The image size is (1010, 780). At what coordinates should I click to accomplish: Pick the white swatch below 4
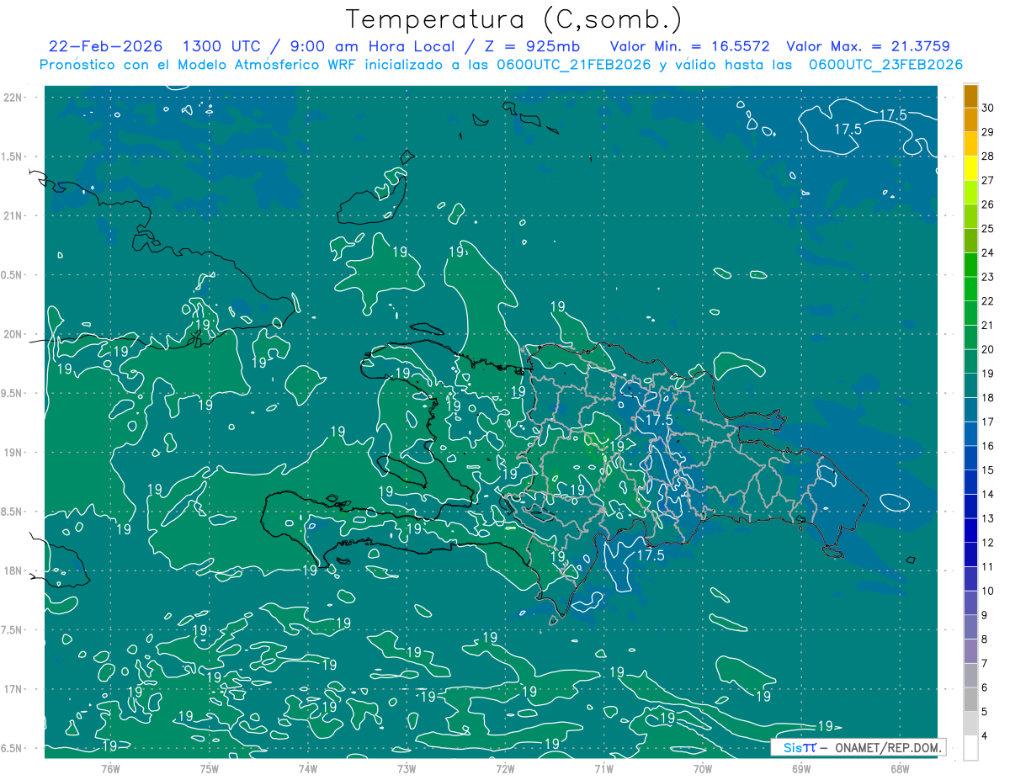click(970, 747)
